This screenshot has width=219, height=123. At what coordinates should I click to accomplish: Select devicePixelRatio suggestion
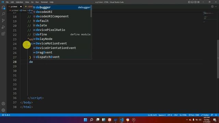pos(62,30)
